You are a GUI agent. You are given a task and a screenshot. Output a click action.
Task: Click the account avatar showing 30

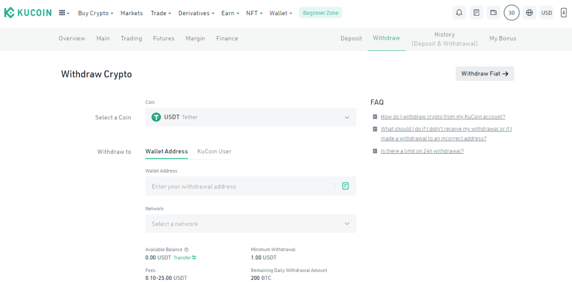[x=511, y=13]
